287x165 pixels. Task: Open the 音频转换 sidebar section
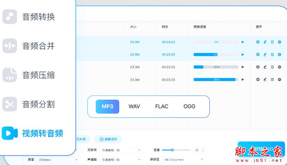tap(29, 17)
